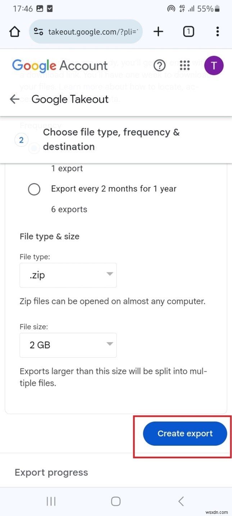
Task: Click the 'File type & size' heading
Action: click(50, 236)
